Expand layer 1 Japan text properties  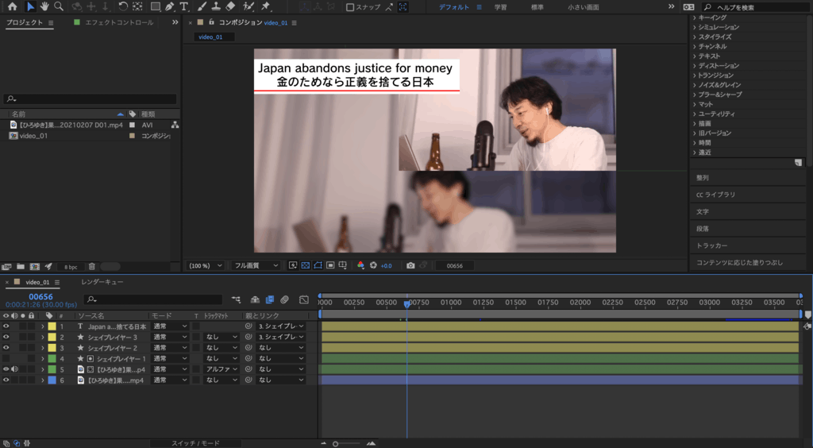[43, 326]
